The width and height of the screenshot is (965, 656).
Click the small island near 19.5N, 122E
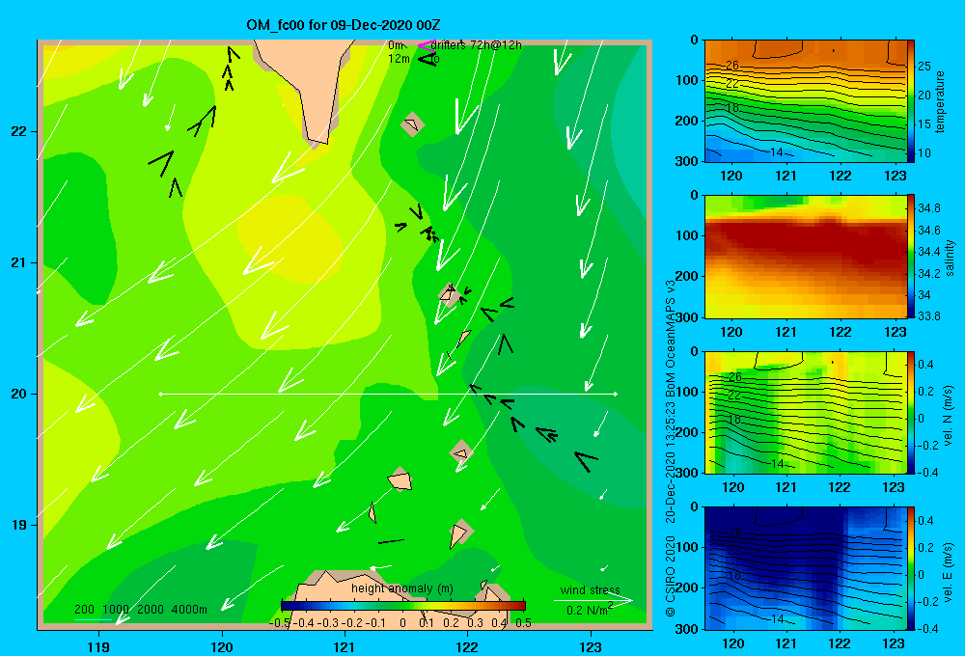click(461, 453)
